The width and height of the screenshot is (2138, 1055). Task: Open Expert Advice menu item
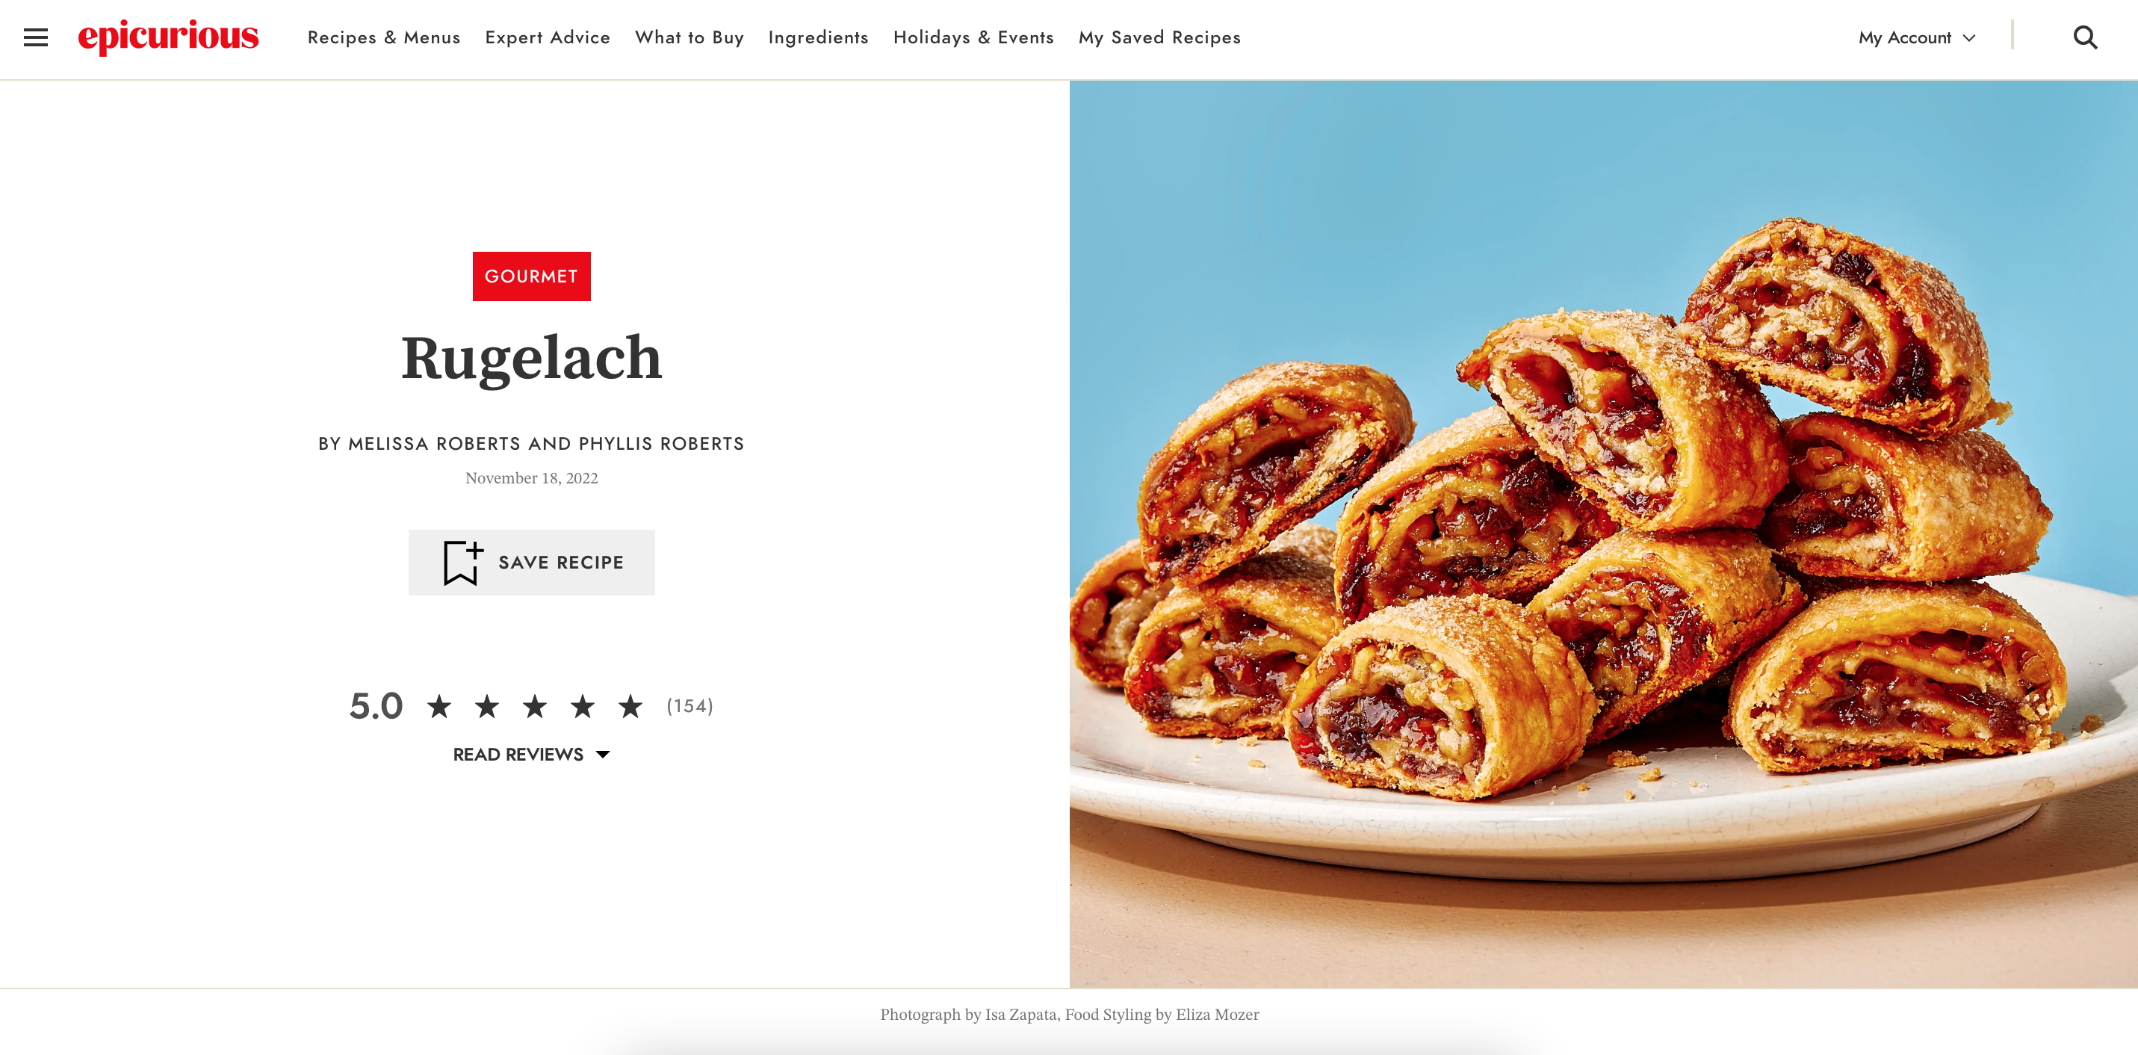548,37
